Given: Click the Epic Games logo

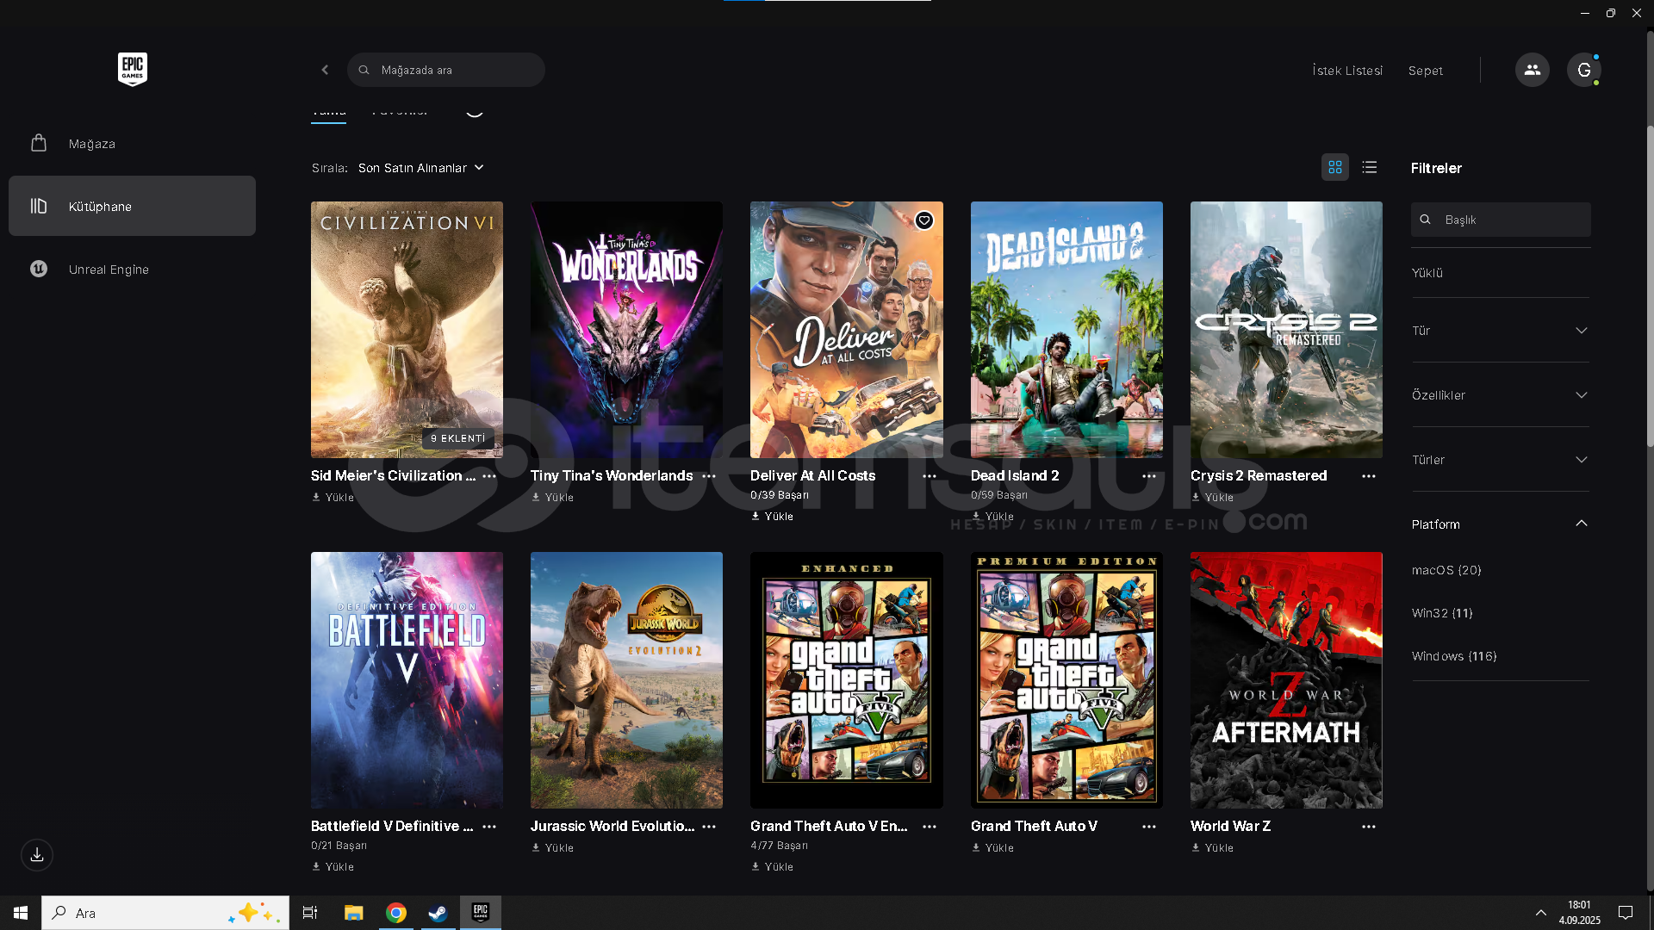Looking at the screenshot, I should click(x=133, y=69).
